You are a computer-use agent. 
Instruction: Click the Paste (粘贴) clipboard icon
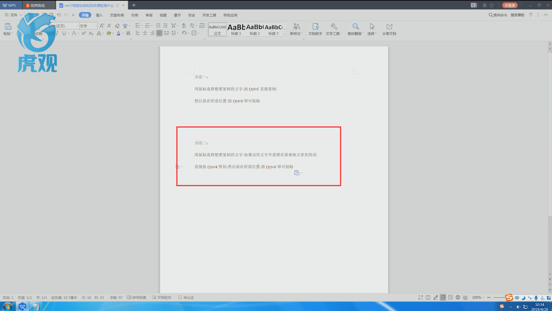pos(8,26)
